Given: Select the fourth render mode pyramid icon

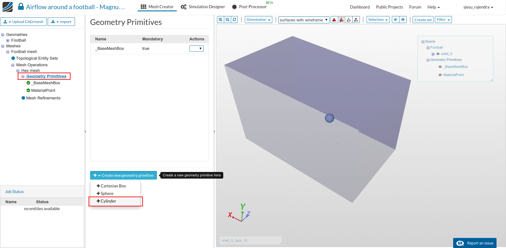Looking at the screenshot, I should click(x=356, y=20).
